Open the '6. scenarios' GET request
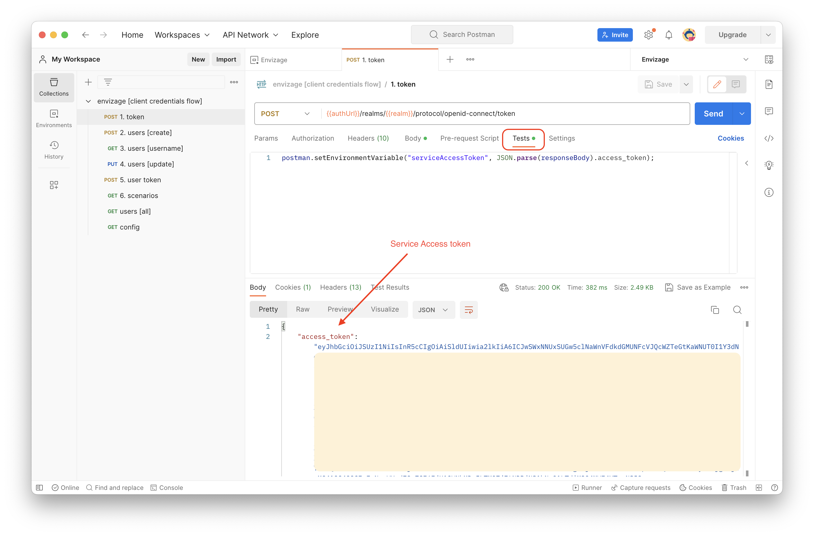814x536 pixels. (x=161, y=196)
